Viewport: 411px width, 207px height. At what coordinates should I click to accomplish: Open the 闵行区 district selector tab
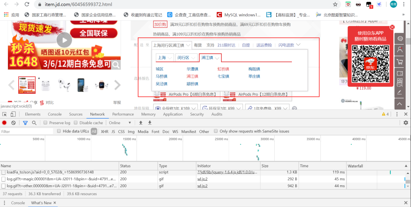[x=186, y=58]
